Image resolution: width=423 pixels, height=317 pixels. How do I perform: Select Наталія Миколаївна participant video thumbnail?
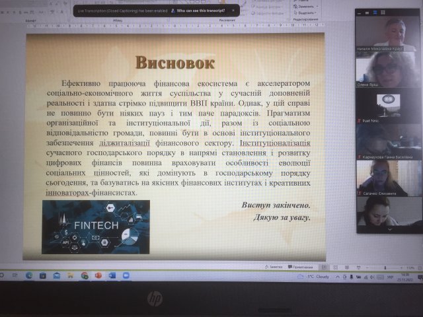click(388, 34)
